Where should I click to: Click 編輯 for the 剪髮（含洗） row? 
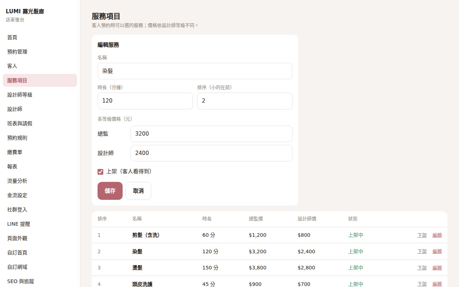(x=437, y=235)
